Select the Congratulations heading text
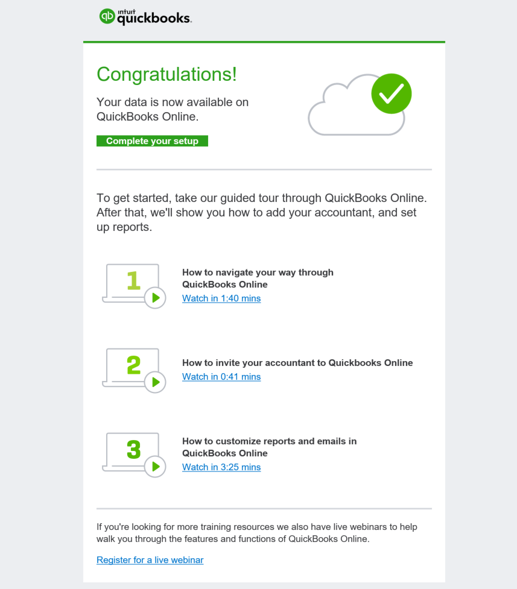This screenshot has width=517, height=589. pyautogui.click(x=168, y=74)
